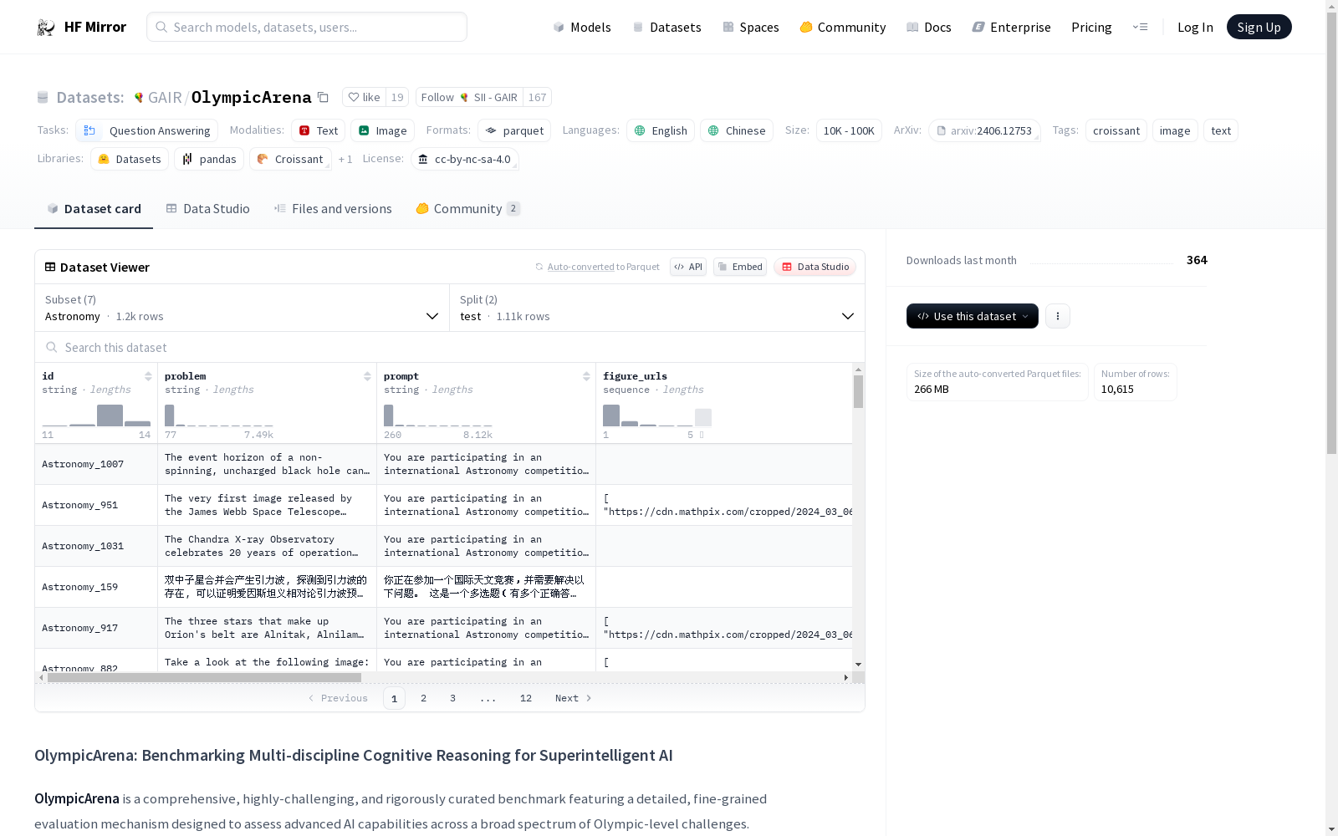Open the more options kebab next to Use this dataset
The image size is (1338, 836).
point(1058,316)
